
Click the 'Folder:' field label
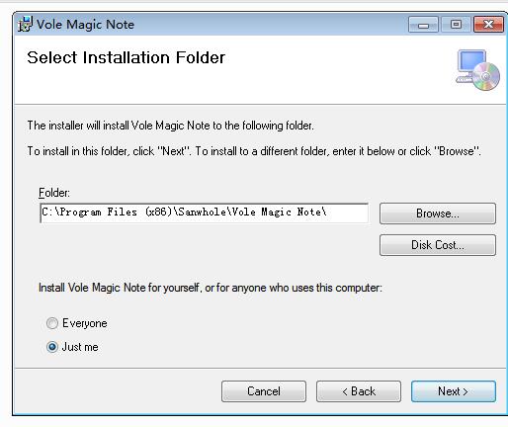pos(54,193)
